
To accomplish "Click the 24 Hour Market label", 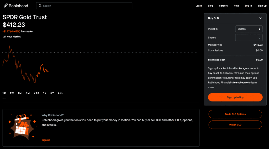I will [x=12, y=37].
